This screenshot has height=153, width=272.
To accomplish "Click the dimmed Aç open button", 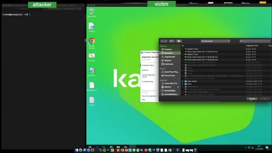I will coord(264,99).
